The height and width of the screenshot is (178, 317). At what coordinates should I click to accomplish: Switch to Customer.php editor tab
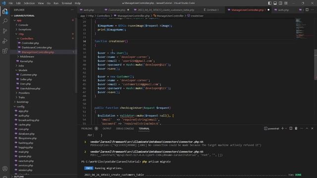coord(117,10)
